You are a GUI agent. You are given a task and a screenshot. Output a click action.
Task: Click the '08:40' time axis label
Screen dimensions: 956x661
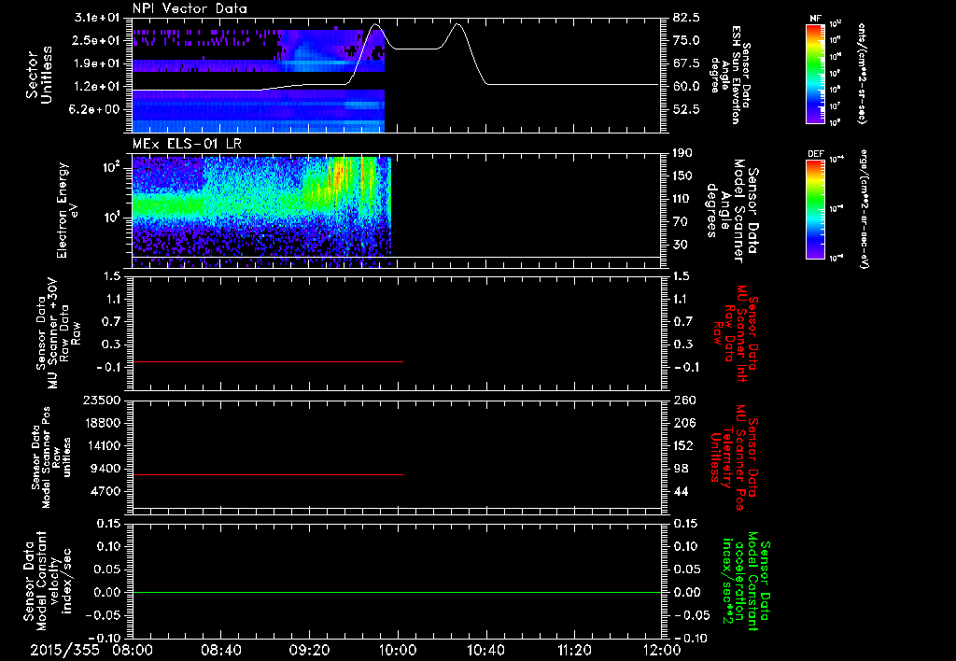coord(221,650)
